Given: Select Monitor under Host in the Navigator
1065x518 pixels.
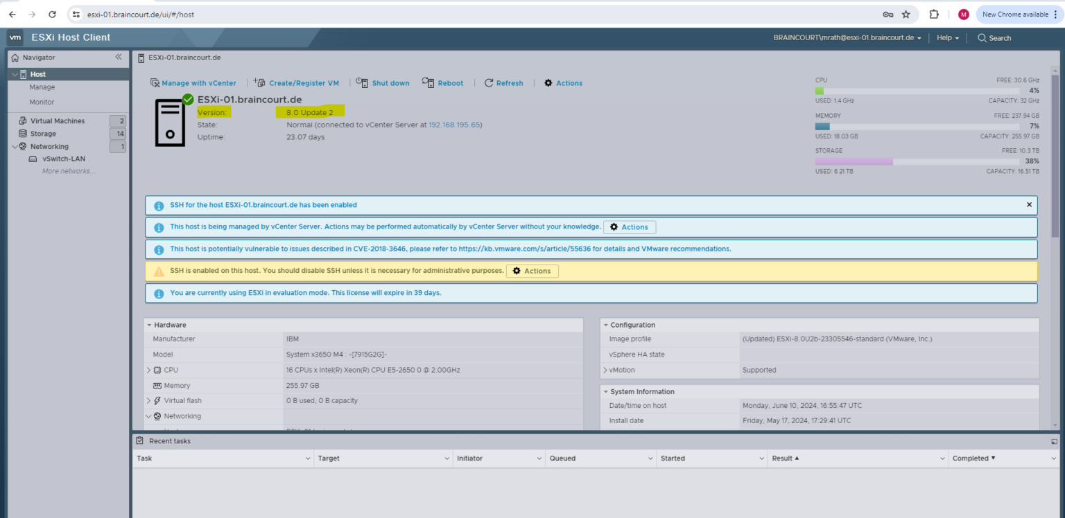Looking at the screenshot, I should click(x=42, y=102).
